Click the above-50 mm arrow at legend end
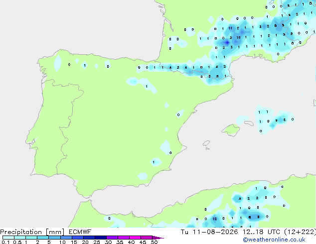Image resolution: width=316 pixels, height=244 pixels. coord(158,238)
